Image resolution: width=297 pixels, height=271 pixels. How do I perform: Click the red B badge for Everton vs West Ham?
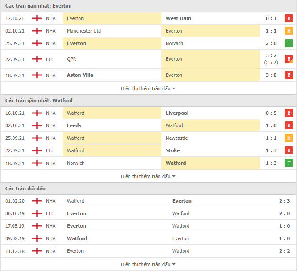point(289,18)
